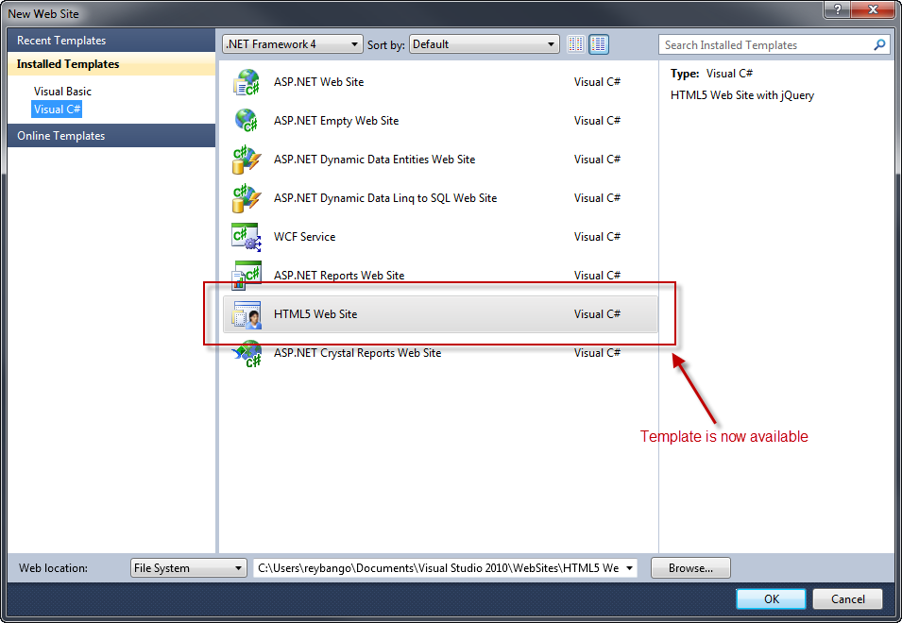Select the ASP.NET Empty Web Site name
Image resolution: width=902 pixels, height=623 pixels.
(336, 121)
